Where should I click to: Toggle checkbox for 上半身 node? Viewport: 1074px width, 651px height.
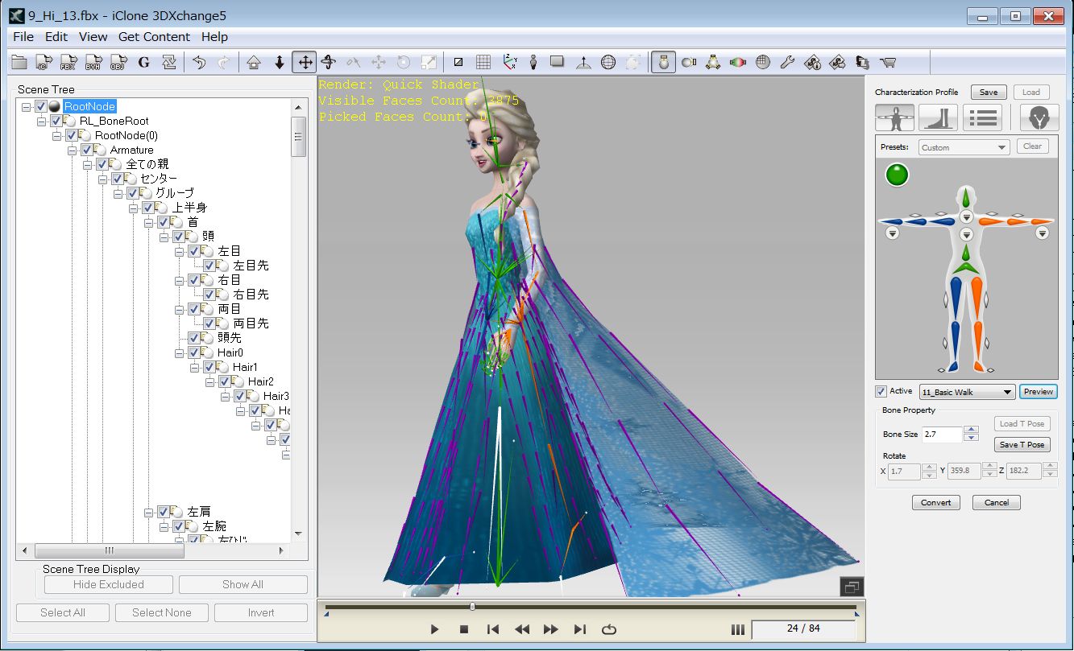[148, 208]
